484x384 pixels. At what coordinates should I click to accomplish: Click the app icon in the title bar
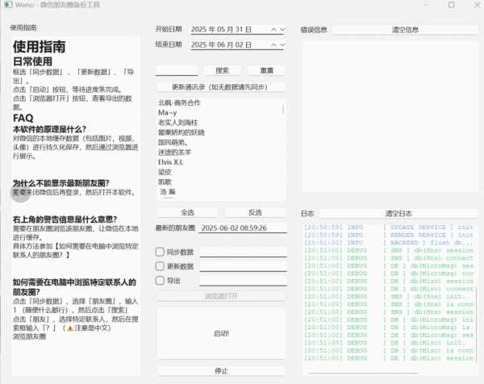click(x=8, y=5)
